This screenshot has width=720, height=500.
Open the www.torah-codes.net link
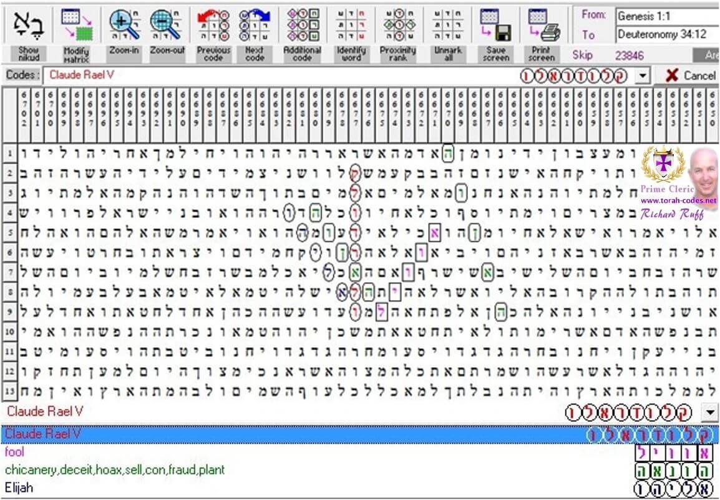(678, 202)
